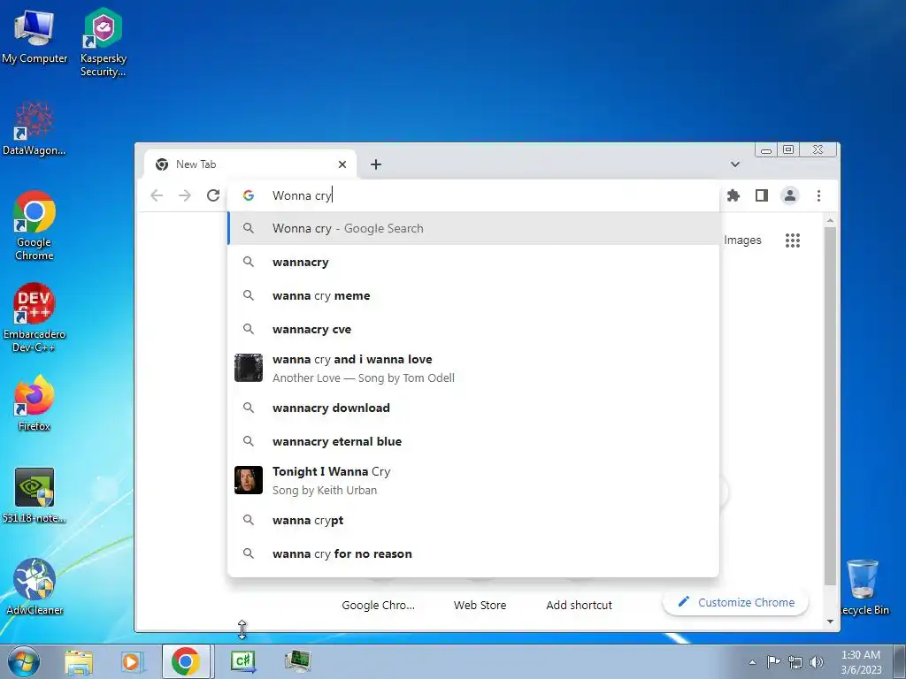Image resolution: width=906 pixels, height=679 pixels.
Task: Choose the 'wannacry' suggestion
Action: 474,262
